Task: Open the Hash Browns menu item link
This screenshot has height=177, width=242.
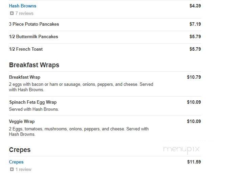Action: point(23,6)
